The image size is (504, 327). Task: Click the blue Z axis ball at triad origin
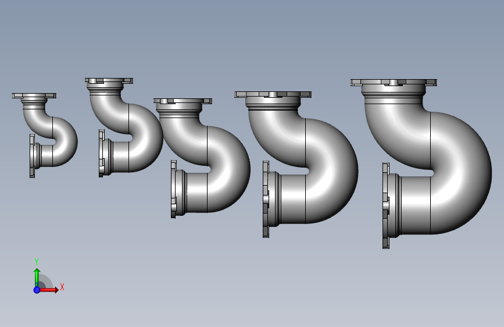click(37, 290)
